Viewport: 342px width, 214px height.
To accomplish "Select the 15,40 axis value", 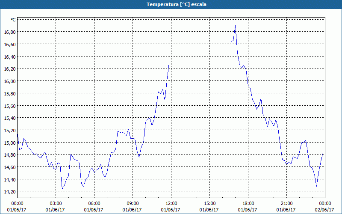I will point(10,118).
